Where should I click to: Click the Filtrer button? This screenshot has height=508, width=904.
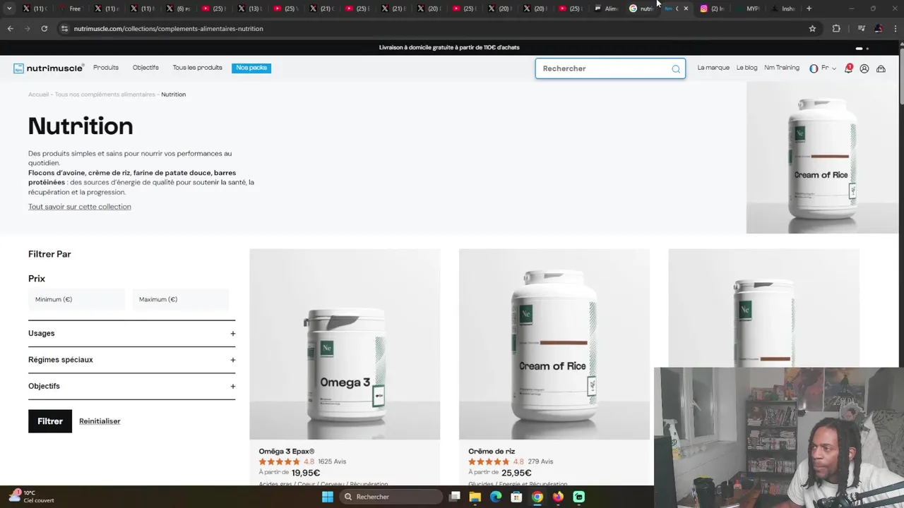50,421
